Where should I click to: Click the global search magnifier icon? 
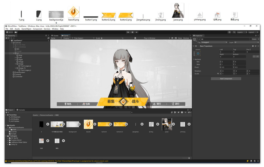(234, 32)
